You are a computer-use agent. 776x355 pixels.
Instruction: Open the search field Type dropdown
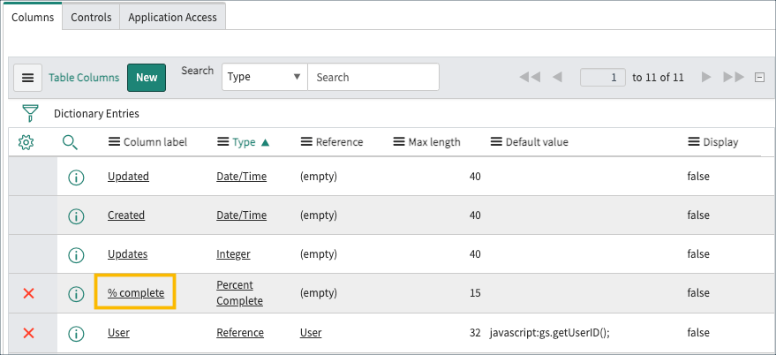264,77
